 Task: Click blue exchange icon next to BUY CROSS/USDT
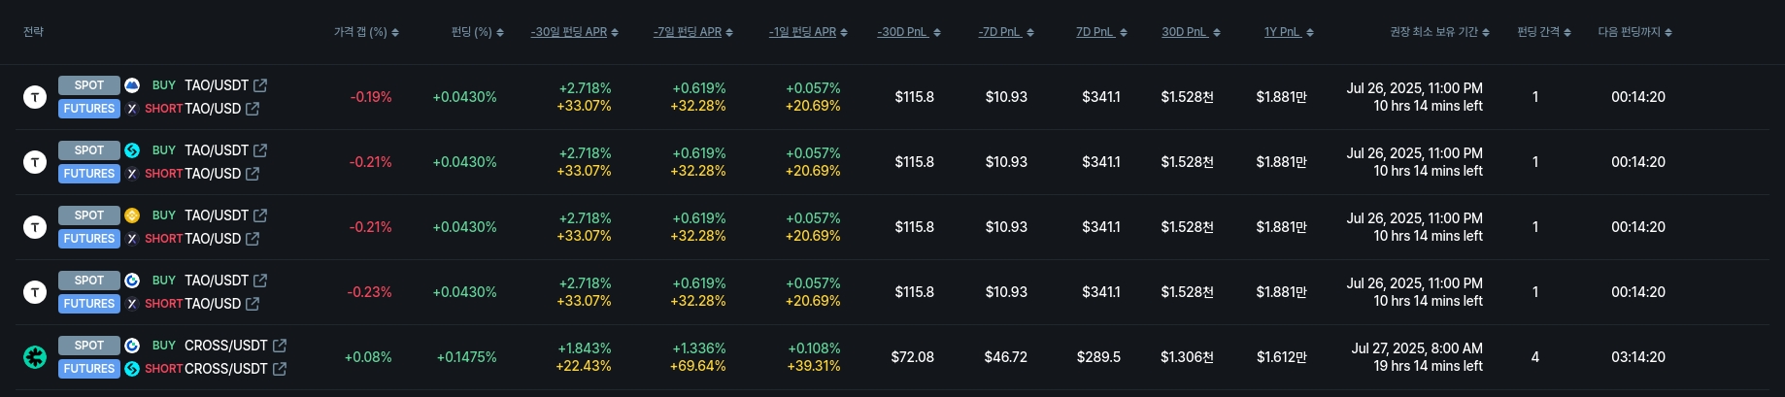(x=132, y=346)
